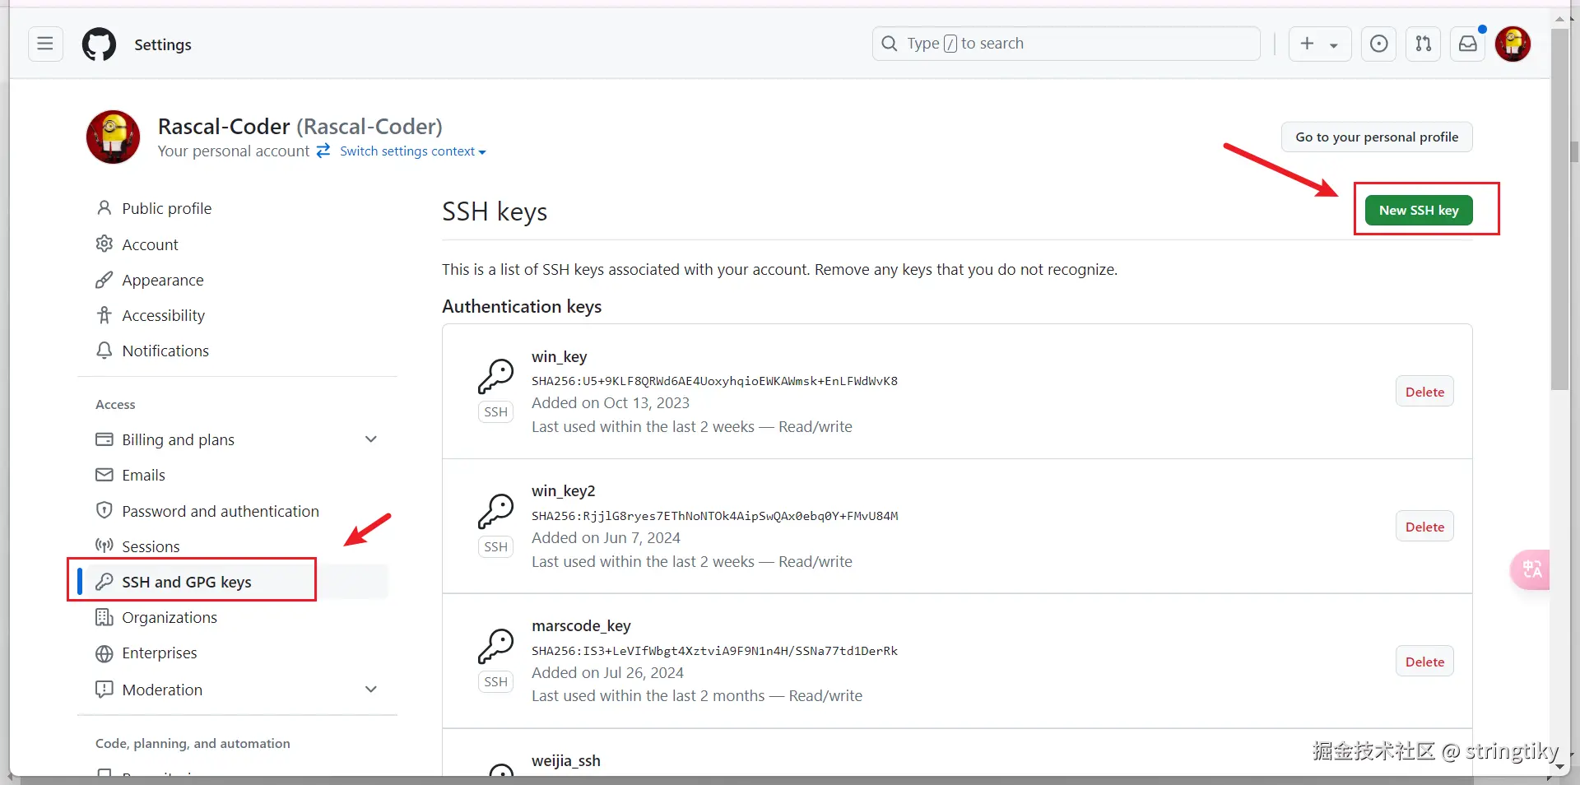Click the GitHub logo icon
Image resolution: width=1580 pixels, height=785 pixels.
(x=100, y=44)
